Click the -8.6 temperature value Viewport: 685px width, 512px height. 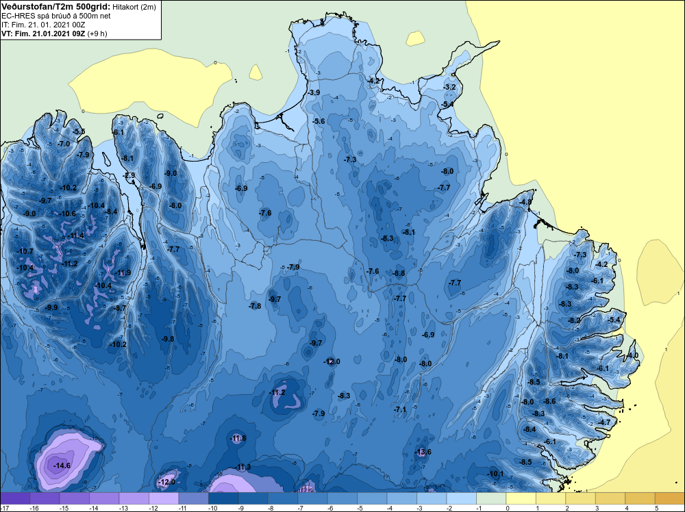pos(549,401)
